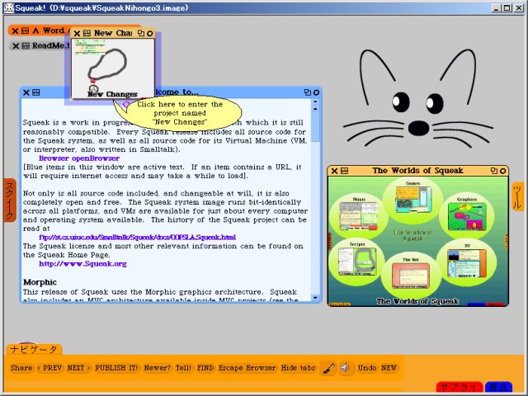Click Escape Browser in navigator
Viewport: 528px width, 396px height.
(247, 368)
